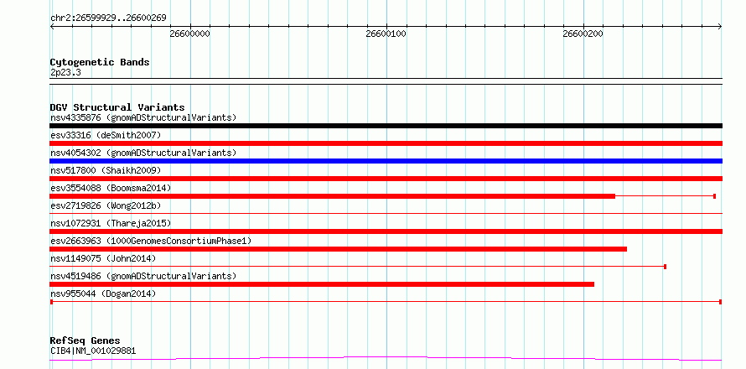Select the DGV Structural Variants track title

(x=117, y=107)
